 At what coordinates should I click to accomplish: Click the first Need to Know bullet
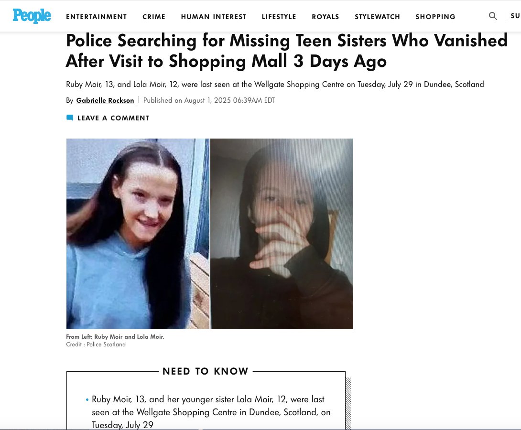tap(211, 412)
